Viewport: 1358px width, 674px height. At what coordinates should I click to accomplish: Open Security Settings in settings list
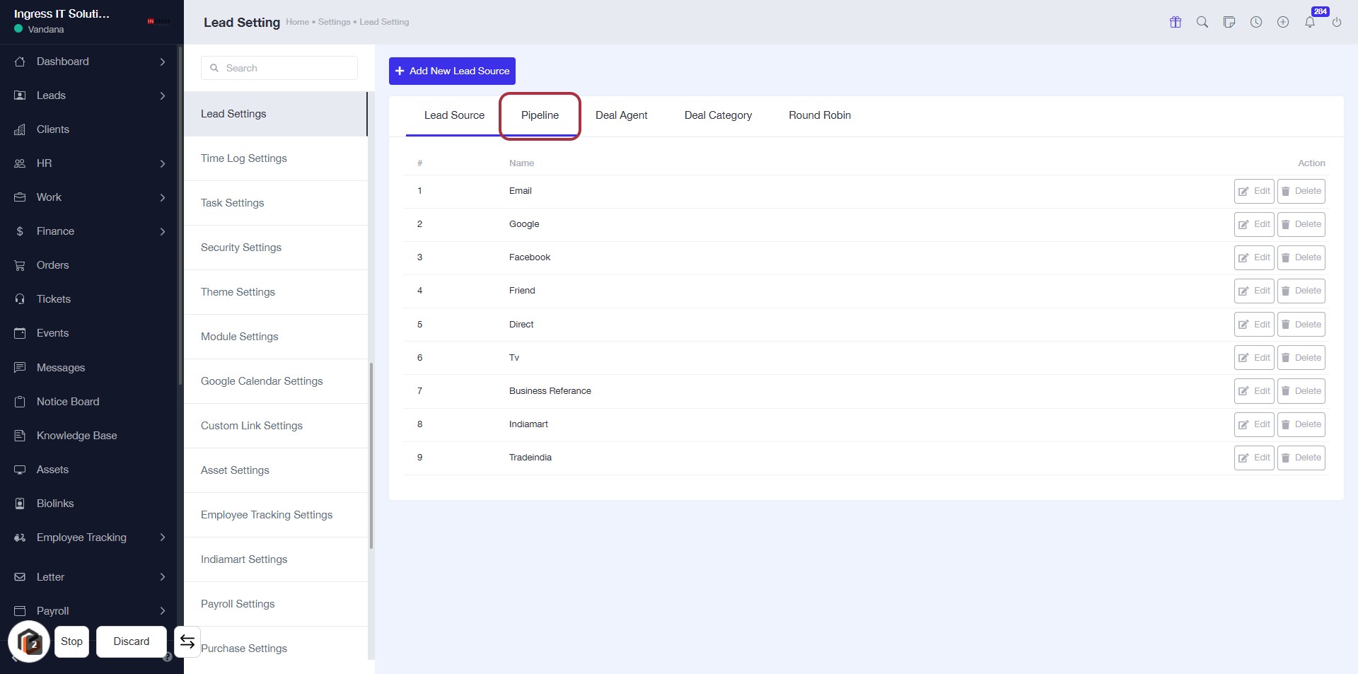tap(241, 248)
